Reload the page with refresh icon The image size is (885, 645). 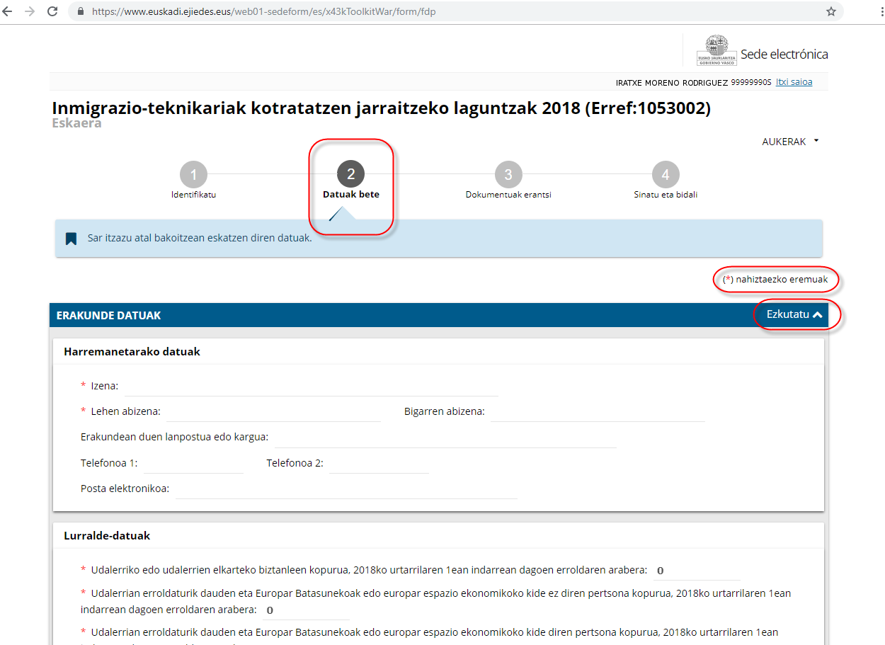52,12
